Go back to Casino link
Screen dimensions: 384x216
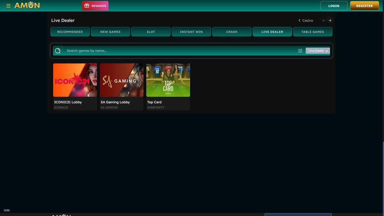[306, 20]
